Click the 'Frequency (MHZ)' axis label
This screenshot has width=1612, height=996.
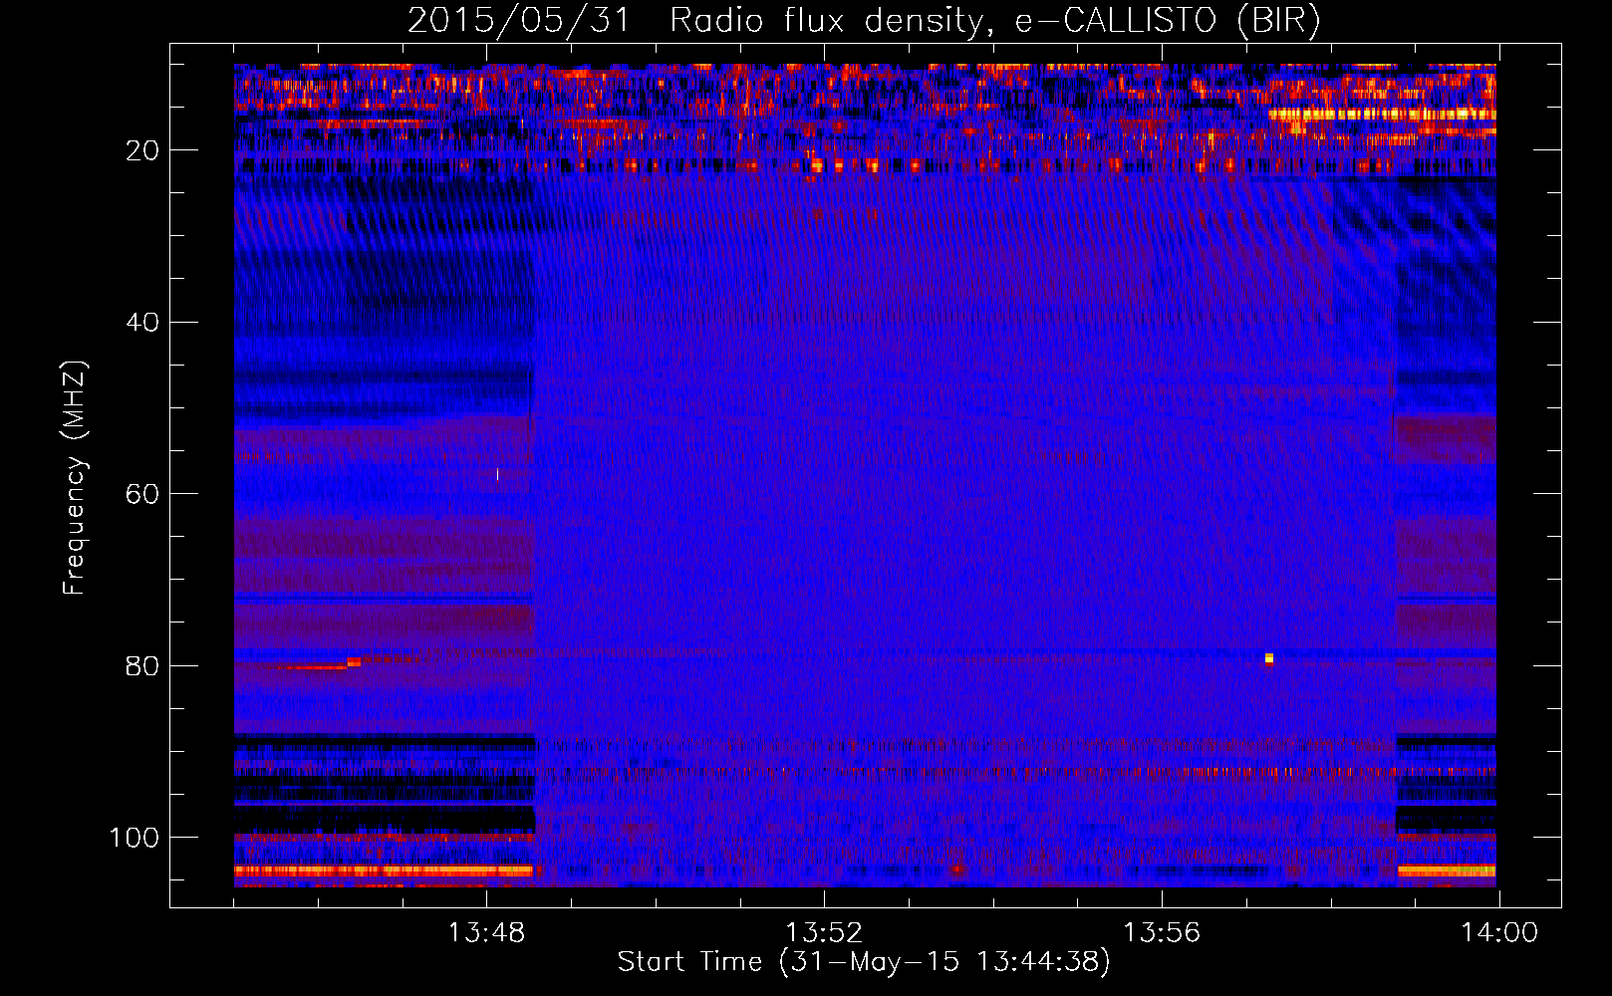[x=75, y=478]
